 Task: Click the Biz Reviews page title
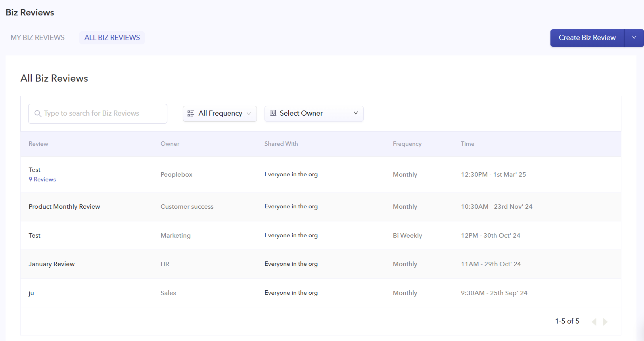pyautogui.click(x=30, y=13)
